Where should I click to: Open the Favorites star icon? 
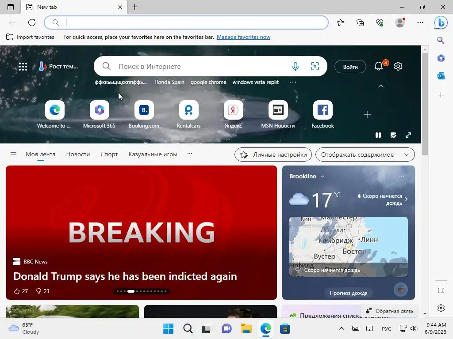pyautogui.click(x=341, y=22)
